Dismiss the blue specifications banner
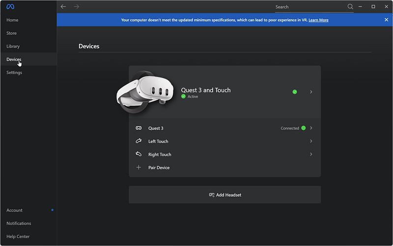This screenshot has width=393, height=246. [386, 20]
